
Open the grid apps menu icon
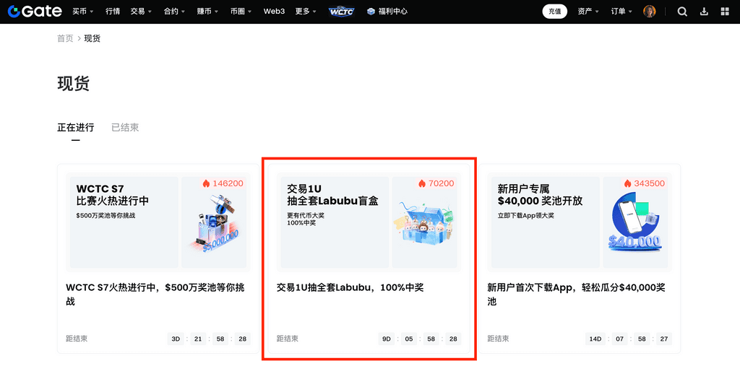point(725,12)
